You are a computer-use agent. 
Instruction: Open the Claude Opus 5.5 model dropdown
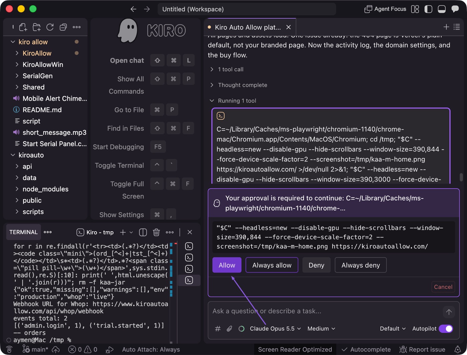[275, 329]
